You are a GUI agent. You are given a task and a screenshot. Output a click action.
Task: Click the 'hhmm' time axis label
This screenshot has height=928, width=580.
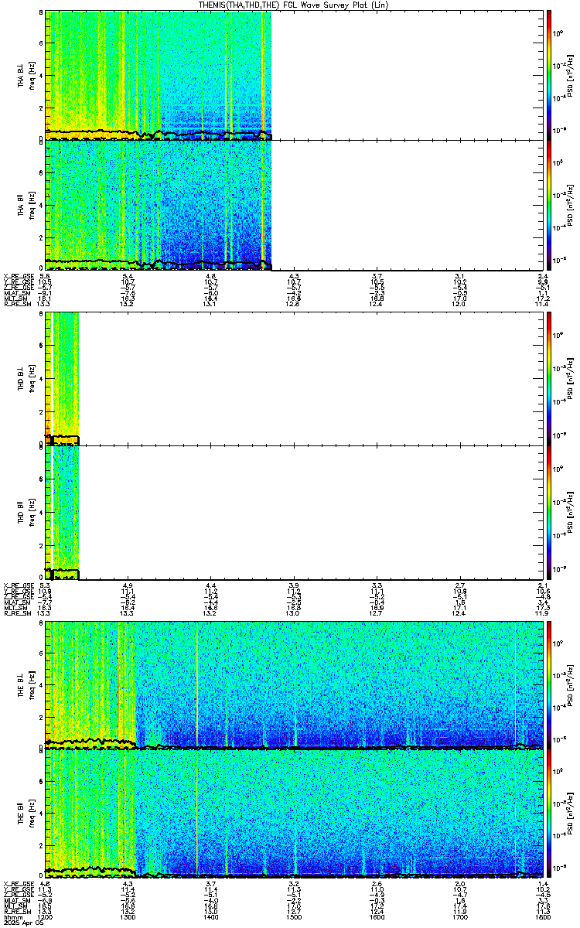point(12,917)
